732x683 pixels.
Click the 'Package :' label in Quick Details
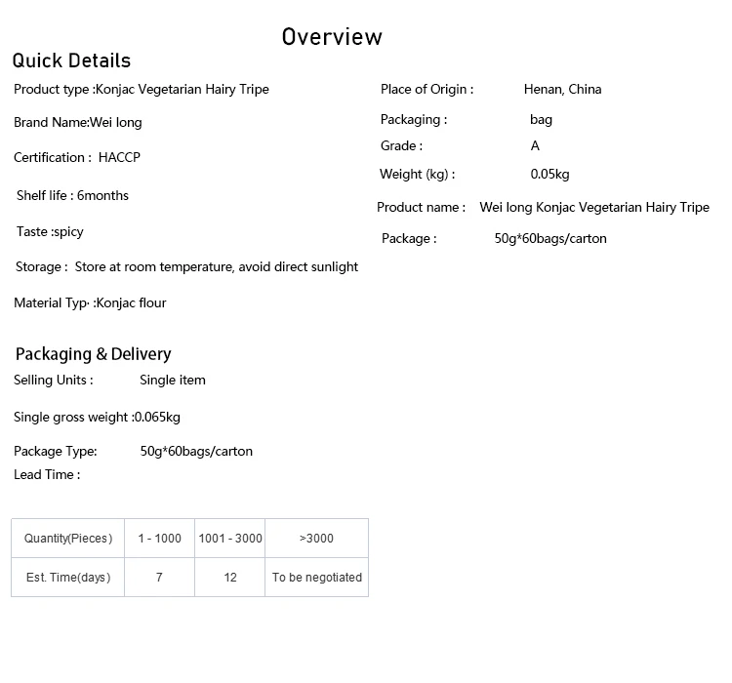tap(409, 238)
